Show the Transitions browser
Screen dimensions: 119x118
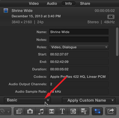(x=51, y=111)
